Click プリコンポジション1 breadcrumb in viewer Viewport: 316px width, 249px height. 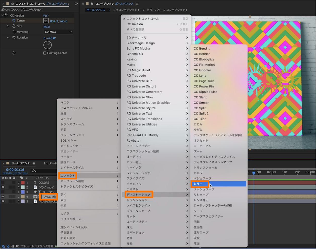point(126,10)
